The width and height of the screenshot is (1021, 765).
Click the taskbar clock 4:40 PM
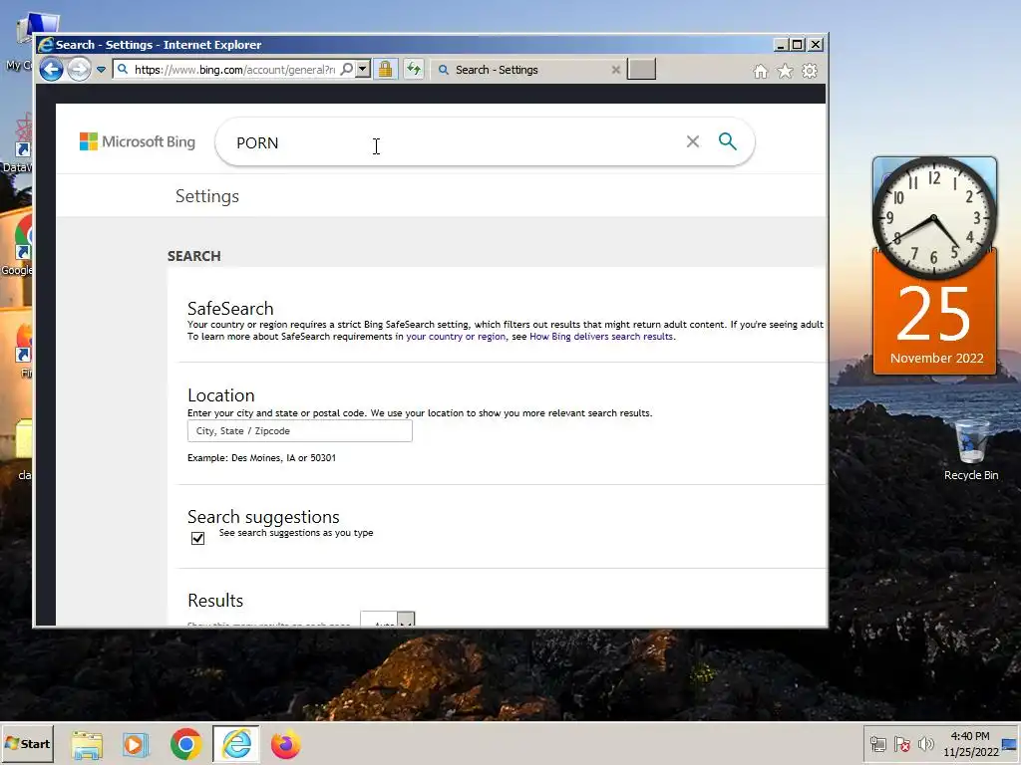coord(970,743)
